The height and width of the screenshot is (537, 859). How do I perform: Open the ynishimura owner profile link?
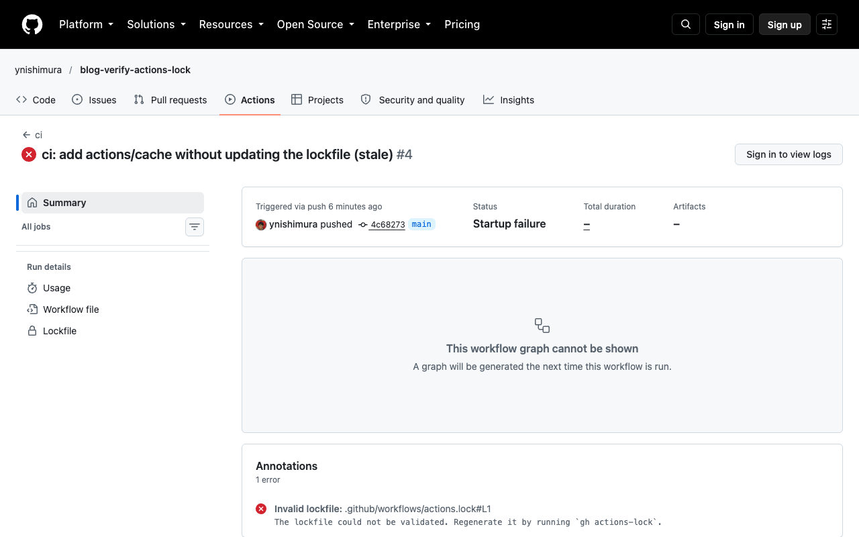click(x=38, y=70)
